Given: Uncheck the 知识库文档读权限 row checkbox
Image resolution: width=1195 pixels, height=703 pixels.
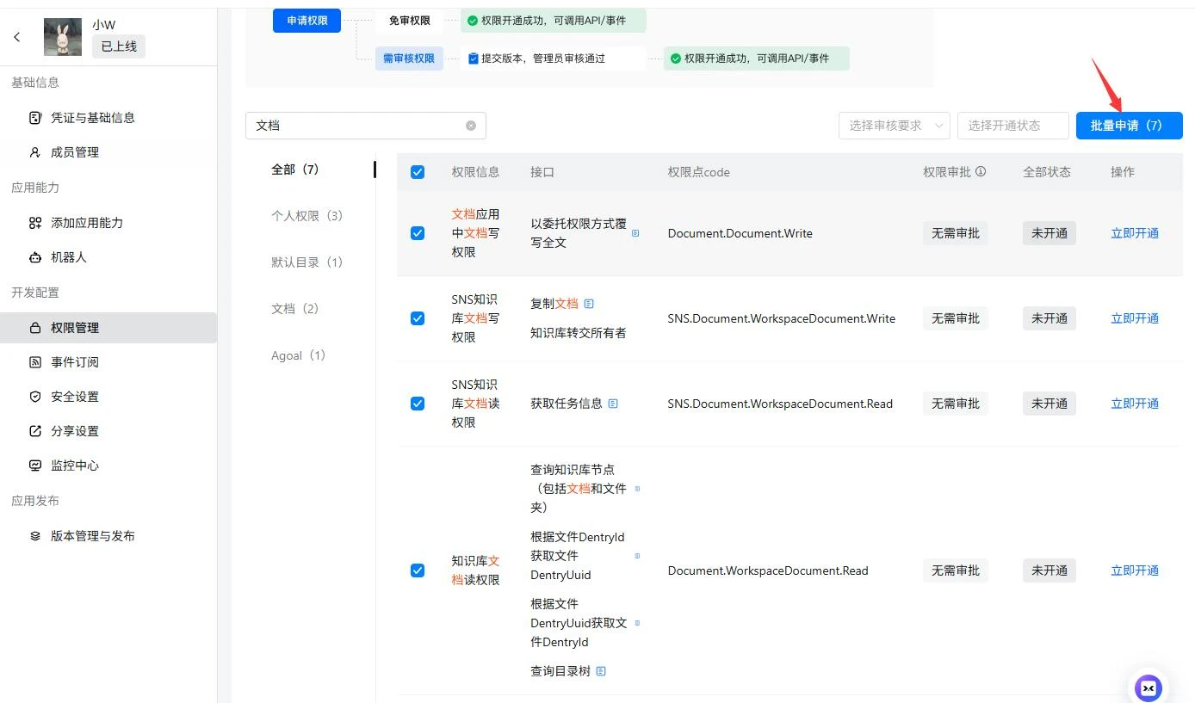Looking at the screenshot, I should pyautogui.click(x=418, y=570).
